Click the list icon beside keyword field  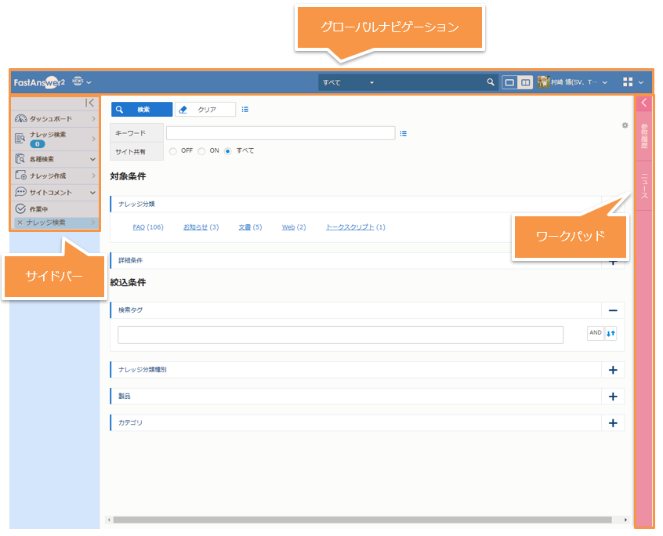click(404, 133)
